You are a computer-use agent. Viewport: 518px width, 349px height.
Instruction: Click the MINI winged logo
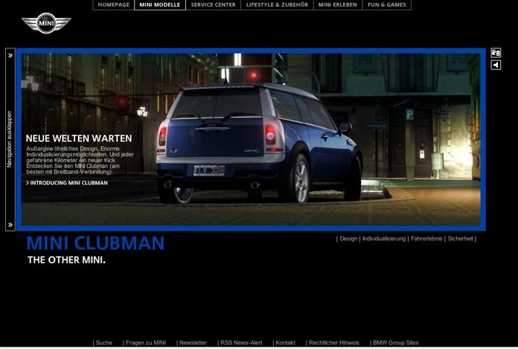point(46,23)
